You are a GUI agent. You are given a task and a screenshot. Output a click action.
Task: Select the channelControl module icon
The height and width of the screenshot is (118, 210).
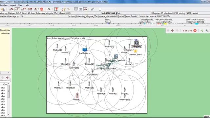[x=136, y=51]
